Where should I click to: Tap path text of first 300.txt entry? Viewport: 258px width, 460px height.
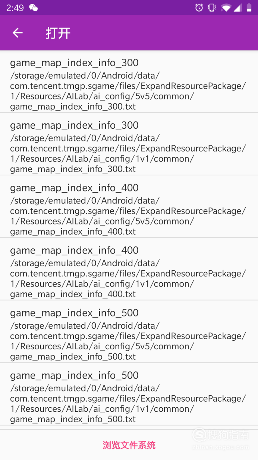[128, 91]
